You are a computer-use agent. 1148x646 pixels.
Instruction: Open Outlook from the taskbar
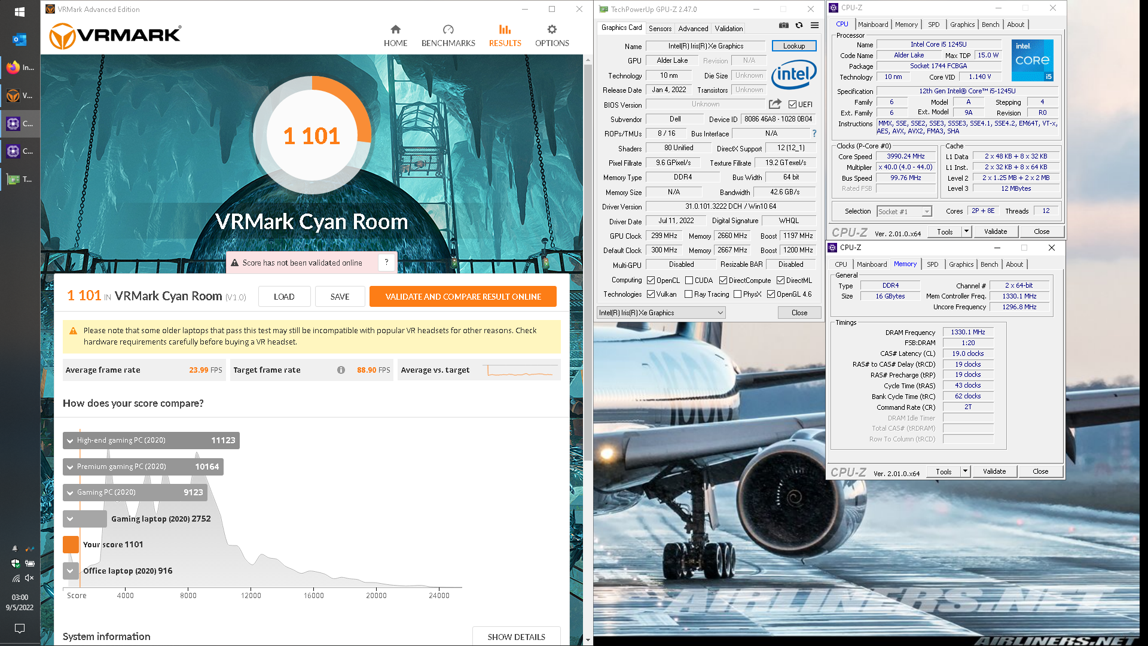pyautogui.click(x=19, y=40)
